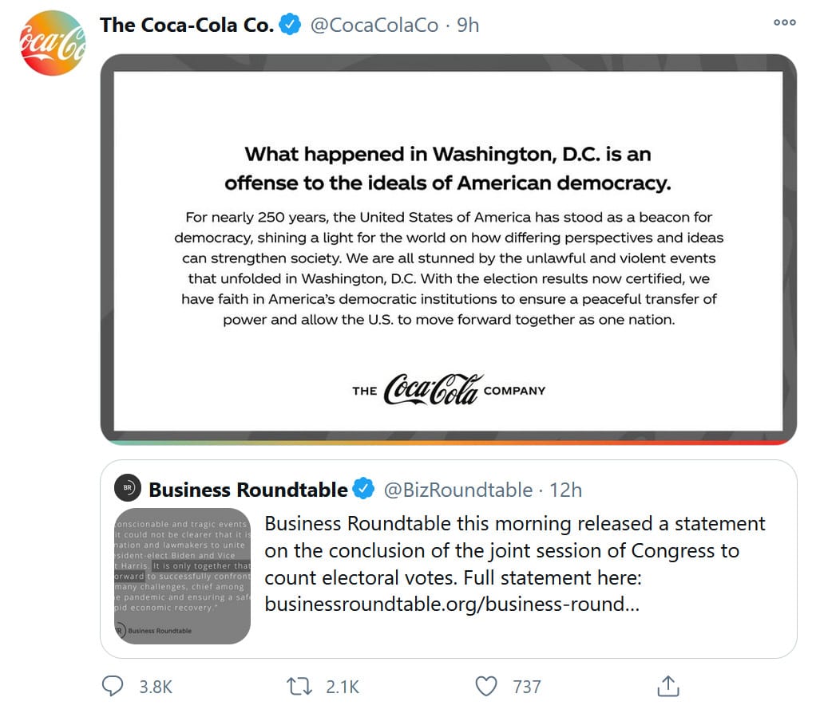This screenshot has height=709, width=816.
Task: Open the businessroundtable.org statement link
Action: pyautogui.click(x=451, y=604)
